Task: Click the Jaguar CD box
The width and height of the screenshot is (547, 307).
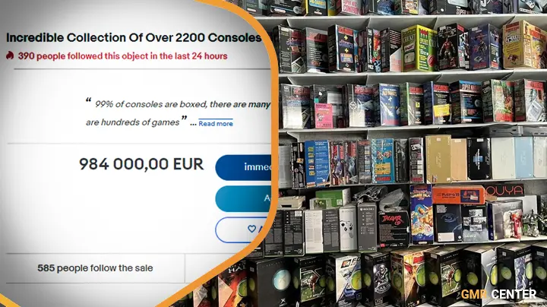Action: pos(394,229)
